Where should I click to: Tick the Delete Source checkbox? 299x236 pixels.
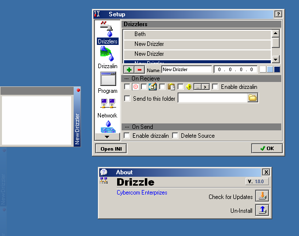tap(175, 136)
